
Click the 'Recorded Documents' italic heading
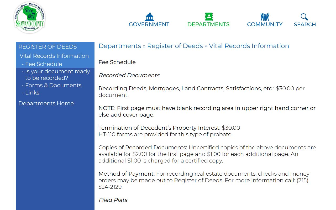click(129, 75)
